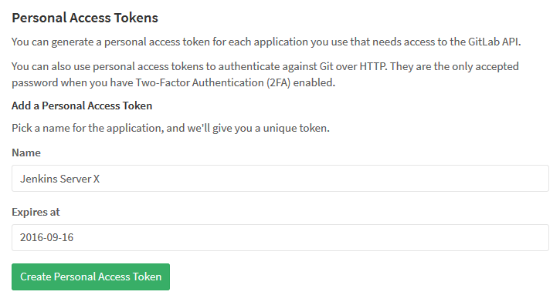Click the word 'Create' on the green button

(x=36, y=277)
